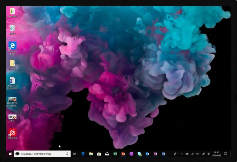Image resolution: width=237 pixels, height=162 pixels.
Task: Select the 整合 PowerPoint file on the desktop
Action: click(12, 102)
